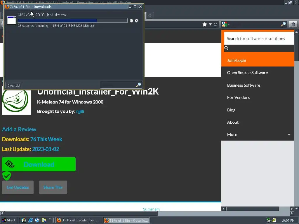Click the 10:07 PM clock
Viewport: 299px width, 224px height.
point(288,220)
